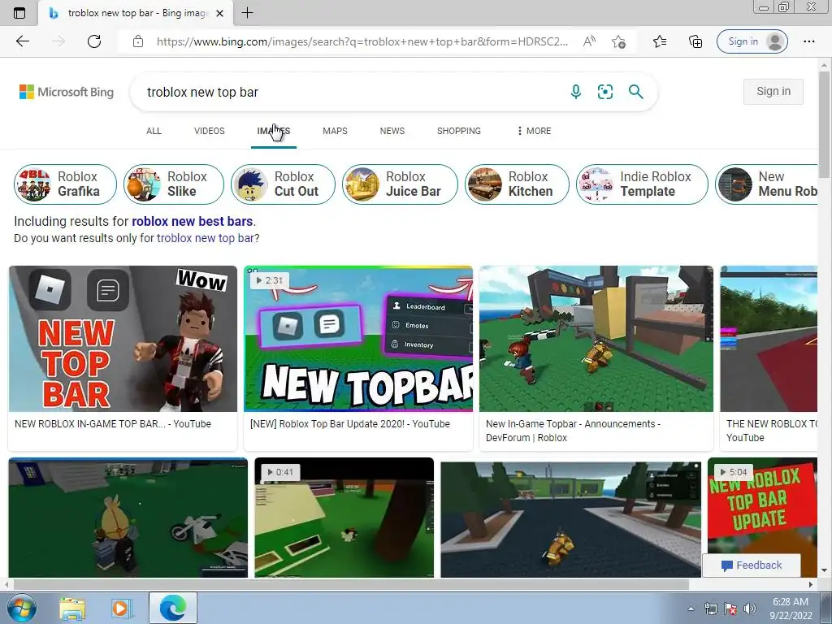832x624 pixels.
Task: Open the Feedback button
Action: (752, 565)
